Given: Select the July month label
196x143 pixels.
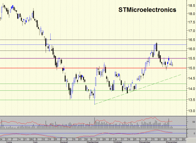Looking at the screenshot, I should click(36, 142).
